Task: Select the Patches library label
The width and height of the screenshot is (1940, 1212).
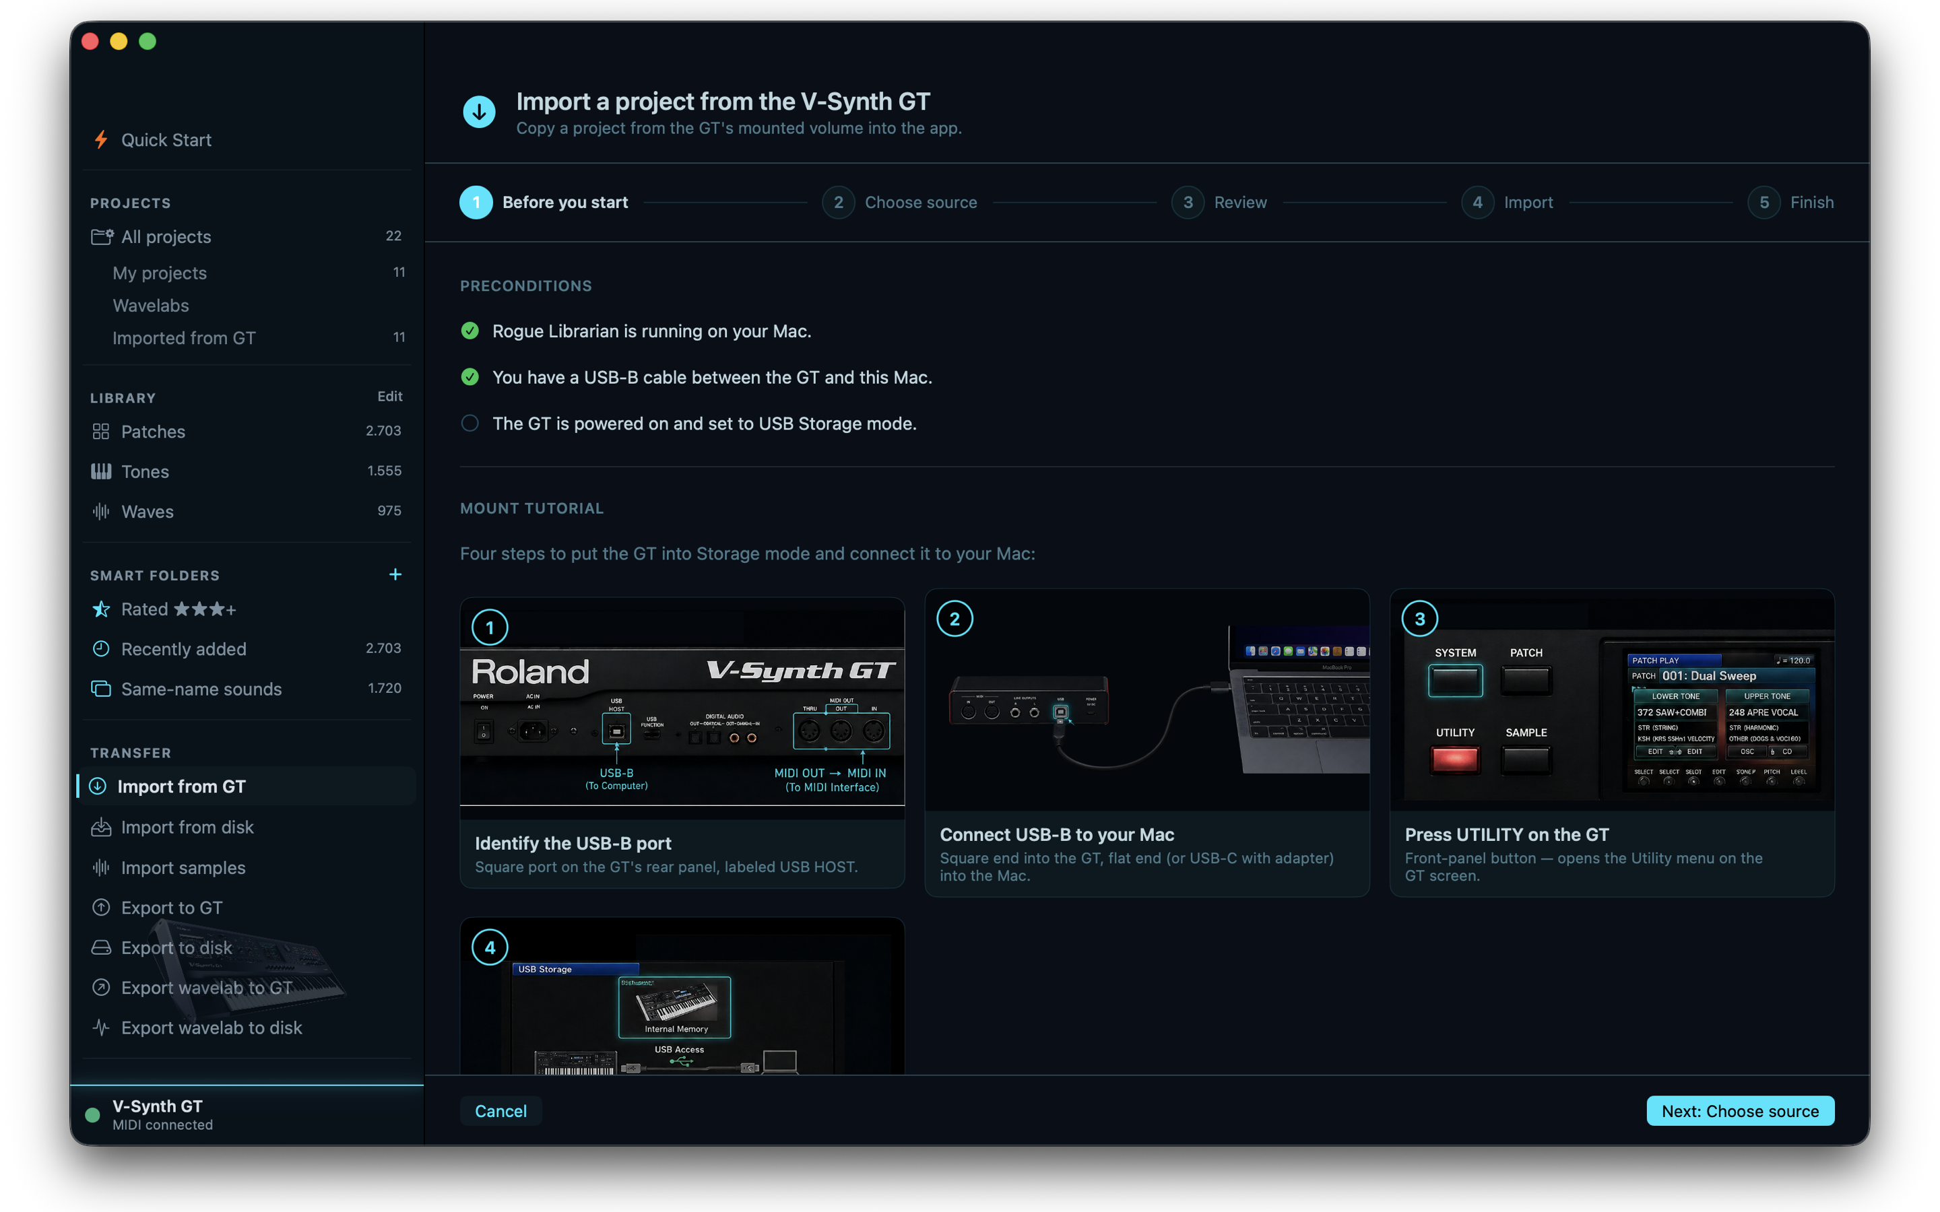Action: coord(153,431)
